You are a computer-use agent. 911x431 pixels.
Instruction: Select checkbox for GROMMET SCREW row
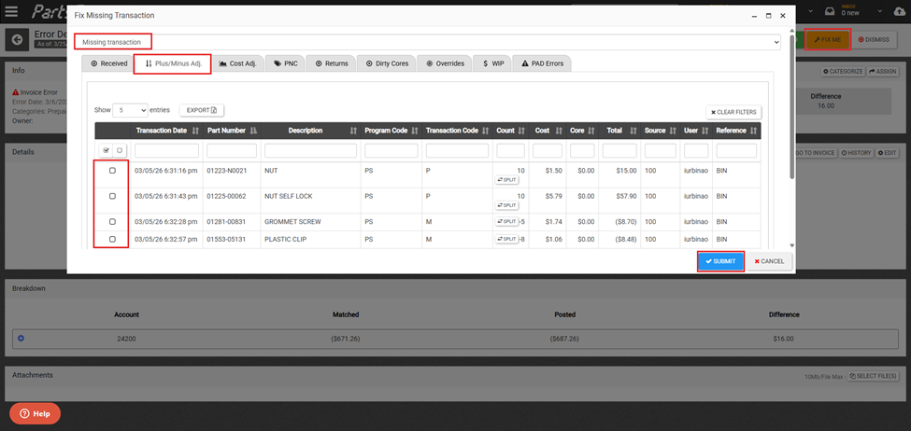[x=112, y=222]
